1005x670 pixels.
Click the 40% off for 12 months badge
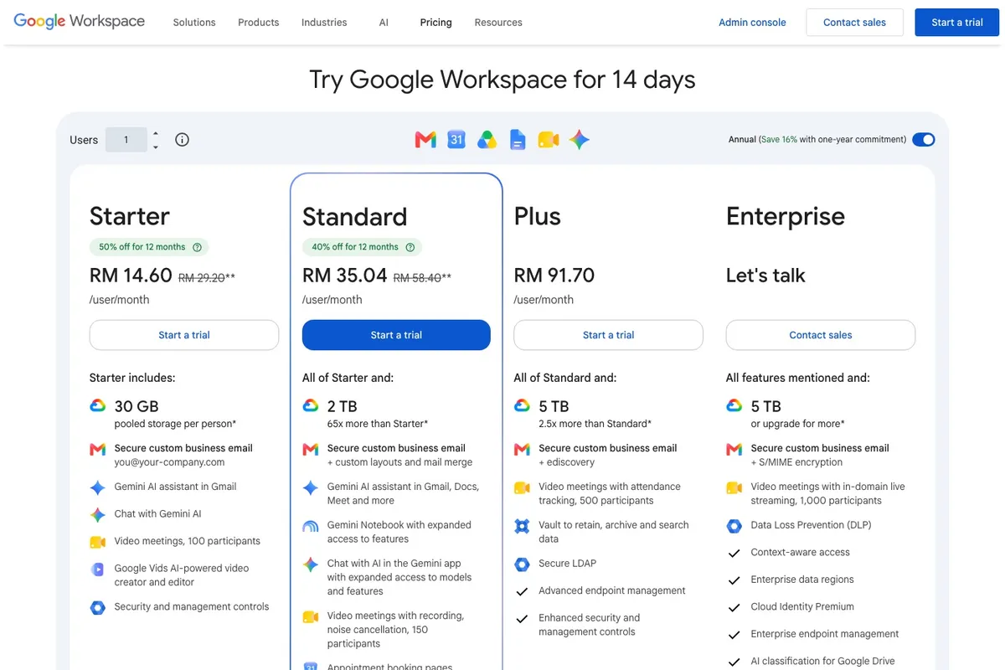pos(362,247)
